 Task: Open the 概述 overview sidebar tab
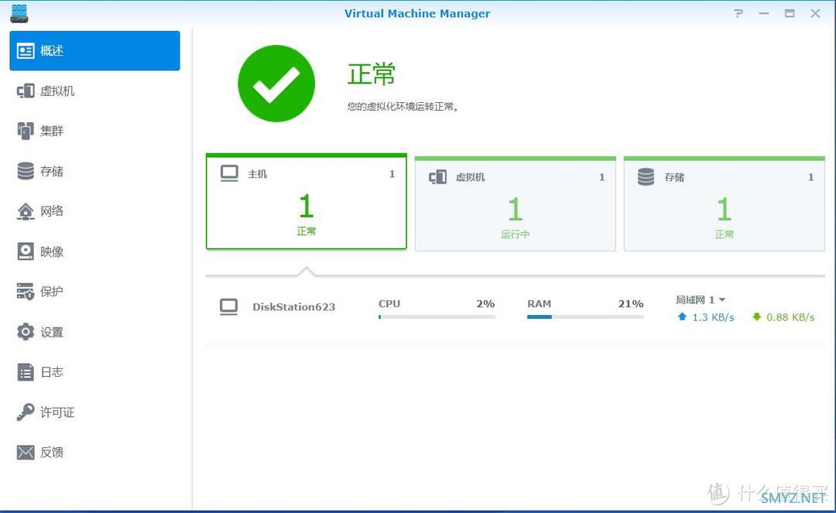tap(94, 50)
